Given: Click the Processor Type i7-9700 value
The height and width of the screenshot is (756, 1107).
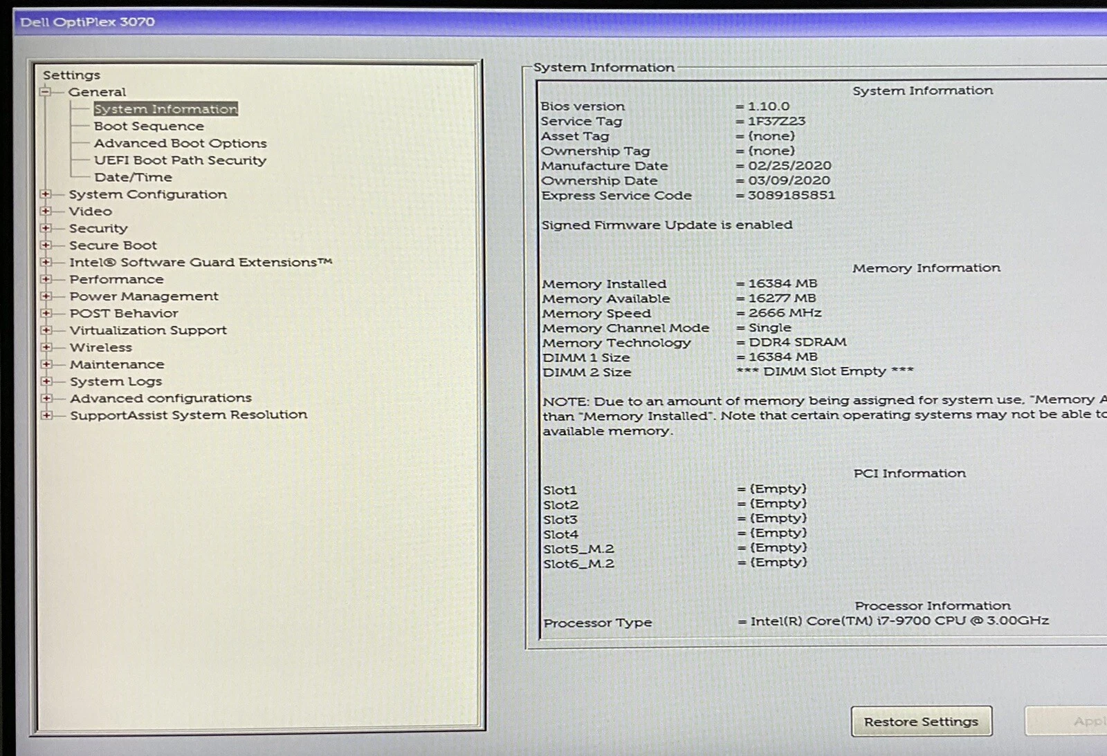Looking at the screenshot, I should click(899, 621).
